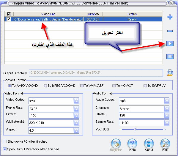The image size is (178, 156).
Task: Click the volume slider handle
Action: 135,129
